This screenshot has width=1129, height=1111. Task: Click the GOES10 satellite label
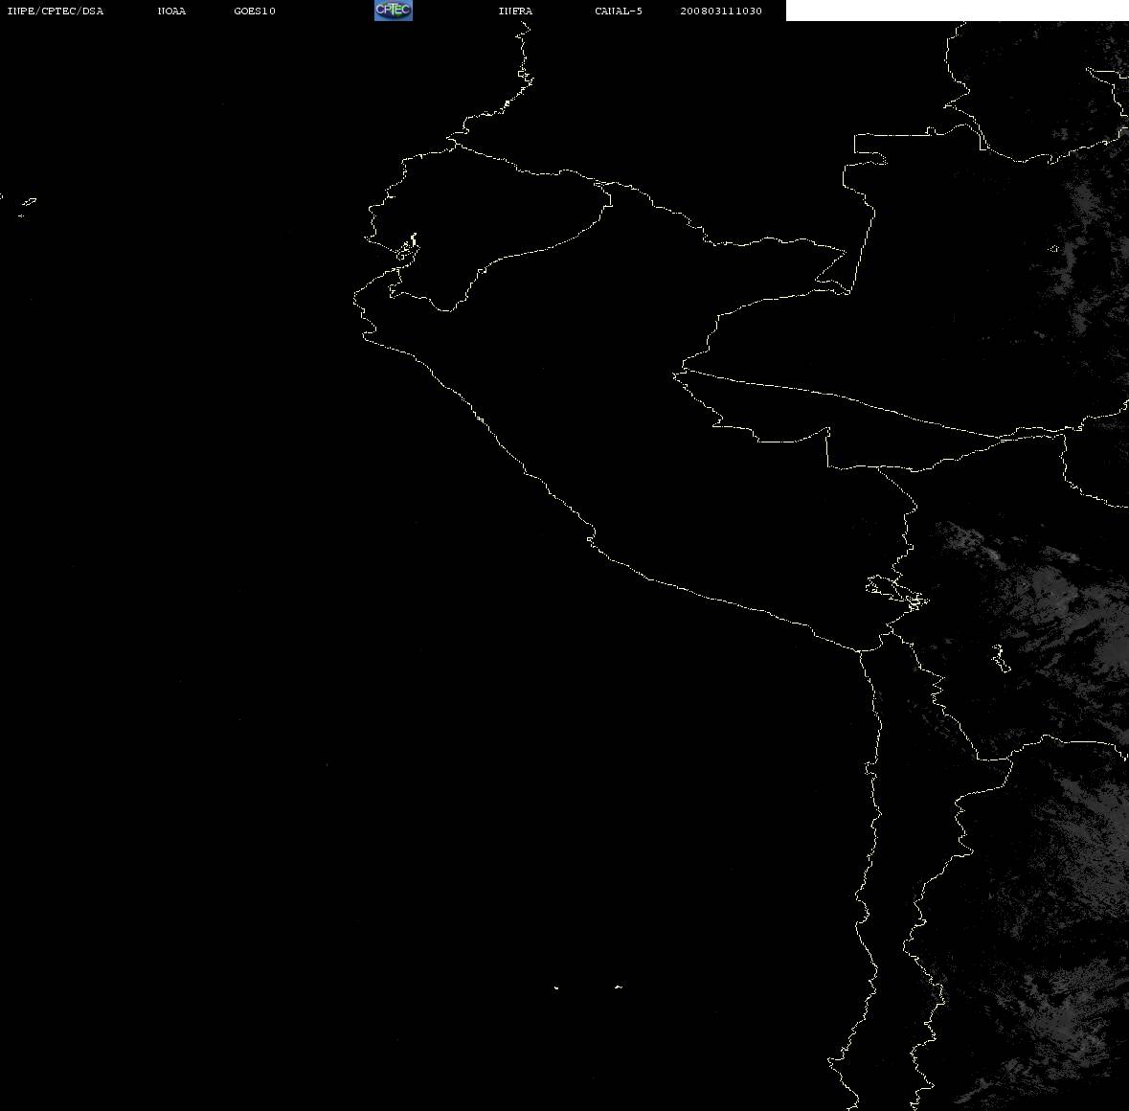[x=255, y=11]
